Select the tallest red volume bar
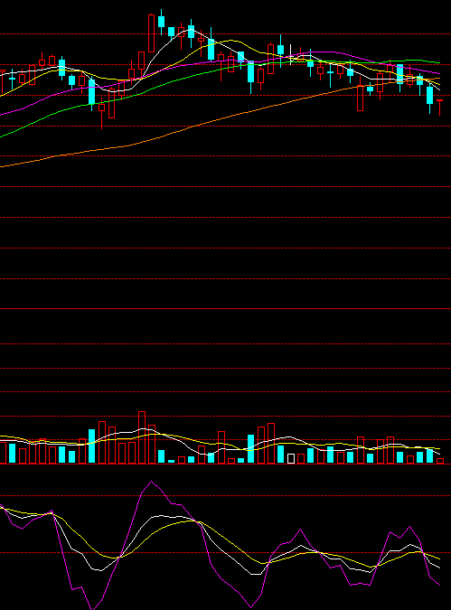 (142, 437)
